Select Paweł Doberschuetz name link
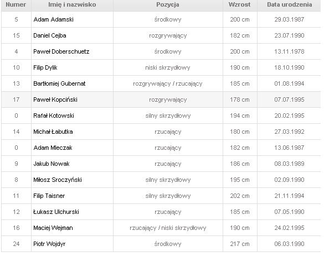 pos(61,51)
